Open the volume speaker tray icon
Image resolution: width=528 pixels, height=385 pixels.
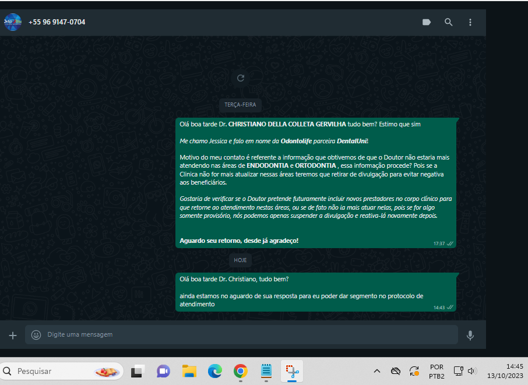coord(472,371)
